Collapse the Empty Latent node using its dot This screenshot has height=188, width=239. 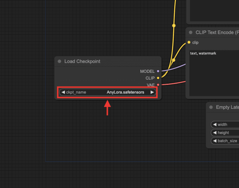pyautogui.click(x=211, y=107)
